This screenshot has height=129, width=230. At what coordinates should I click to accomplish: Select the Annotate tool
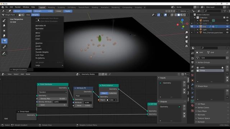coord(4,54)
